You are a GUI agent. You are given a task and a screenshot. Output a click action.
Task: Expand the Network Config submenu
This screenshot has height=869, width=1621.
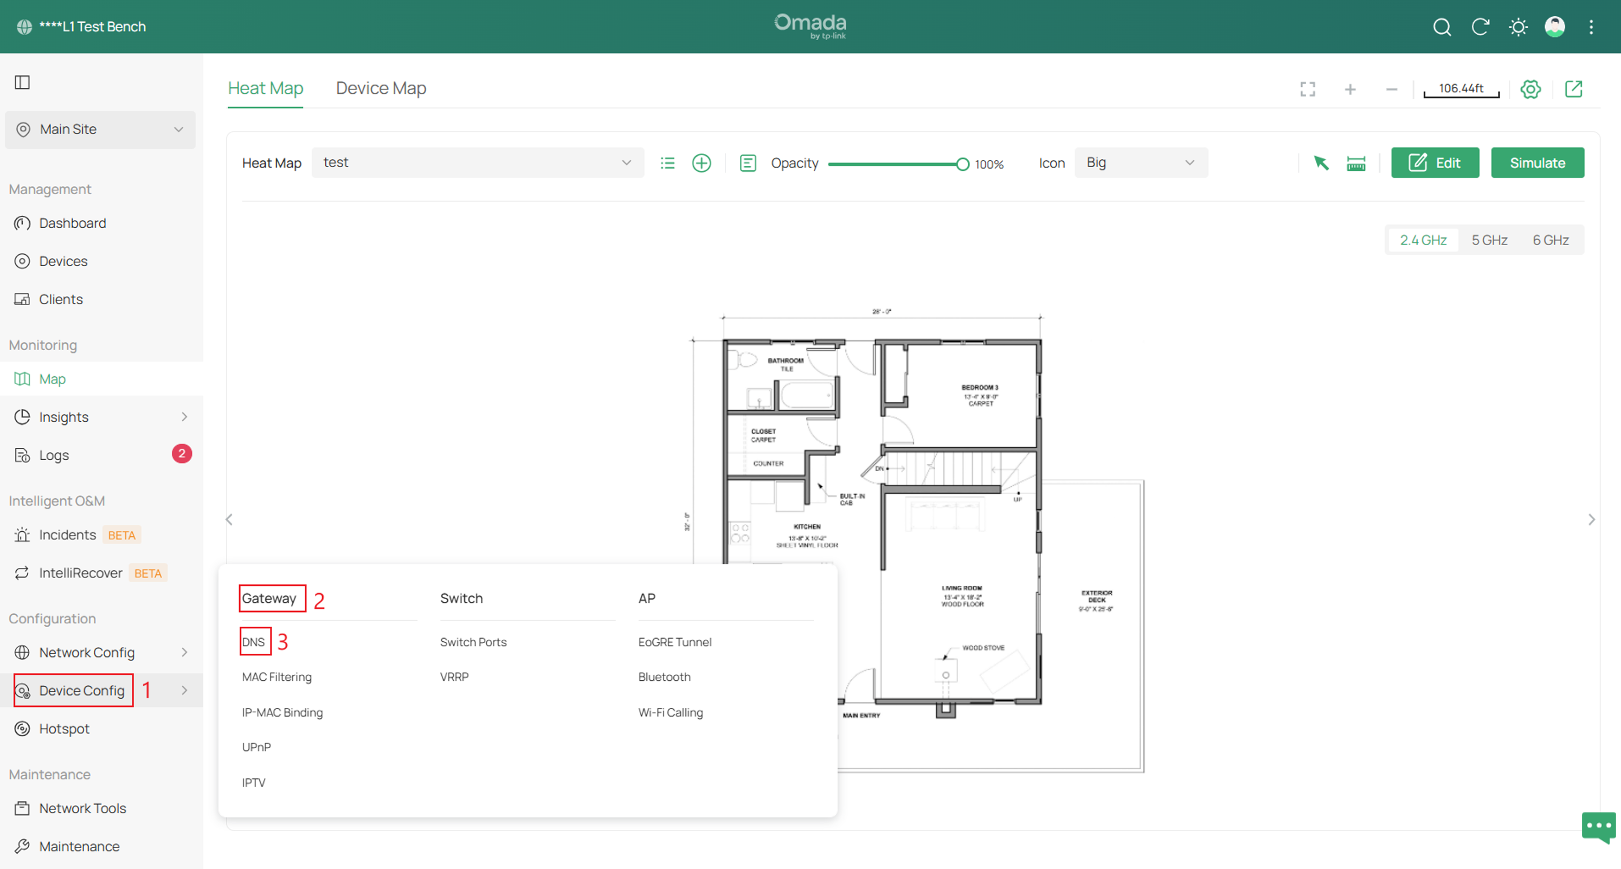101,653
